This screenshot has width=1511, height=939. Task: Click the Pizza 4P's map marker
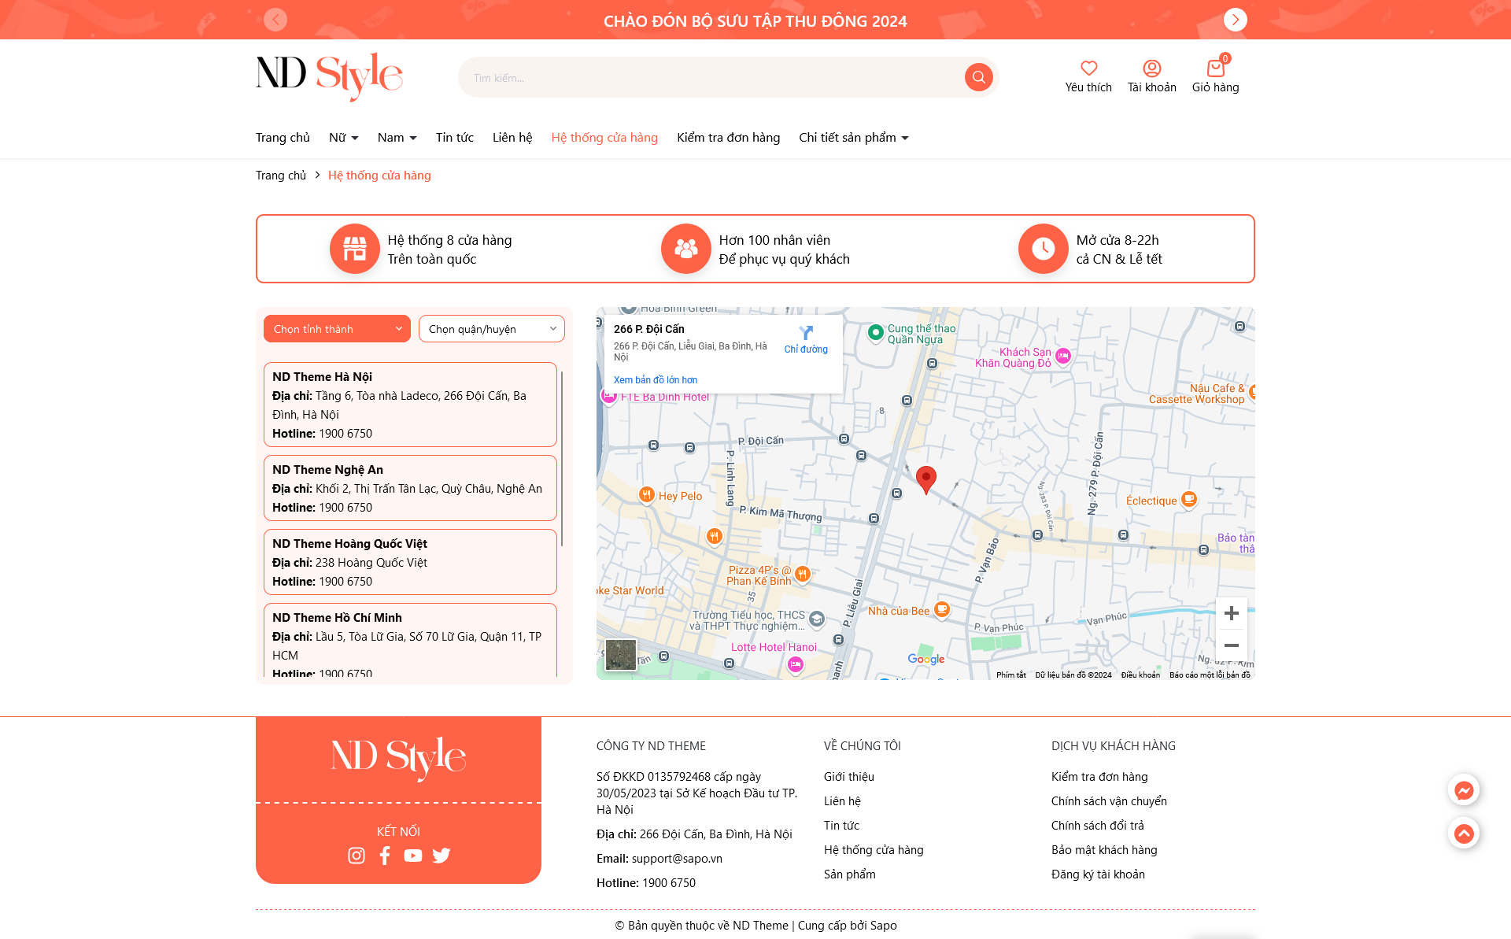click(x=802, y=574)
